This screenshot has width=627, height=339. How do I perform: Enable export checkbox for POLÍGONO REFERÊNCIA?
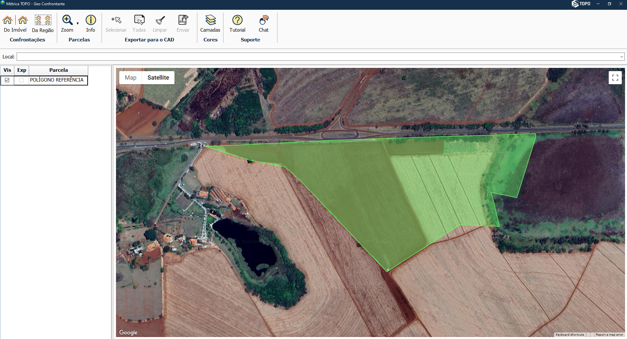pos(22,80)
